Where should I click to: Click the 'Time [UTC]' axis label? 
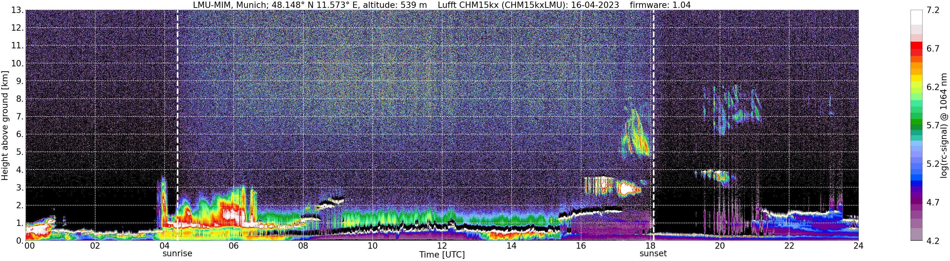[442, 255]
